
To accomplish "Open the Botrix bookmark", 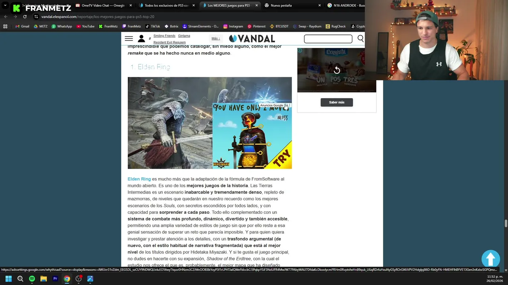I will (x=171, y=27).
